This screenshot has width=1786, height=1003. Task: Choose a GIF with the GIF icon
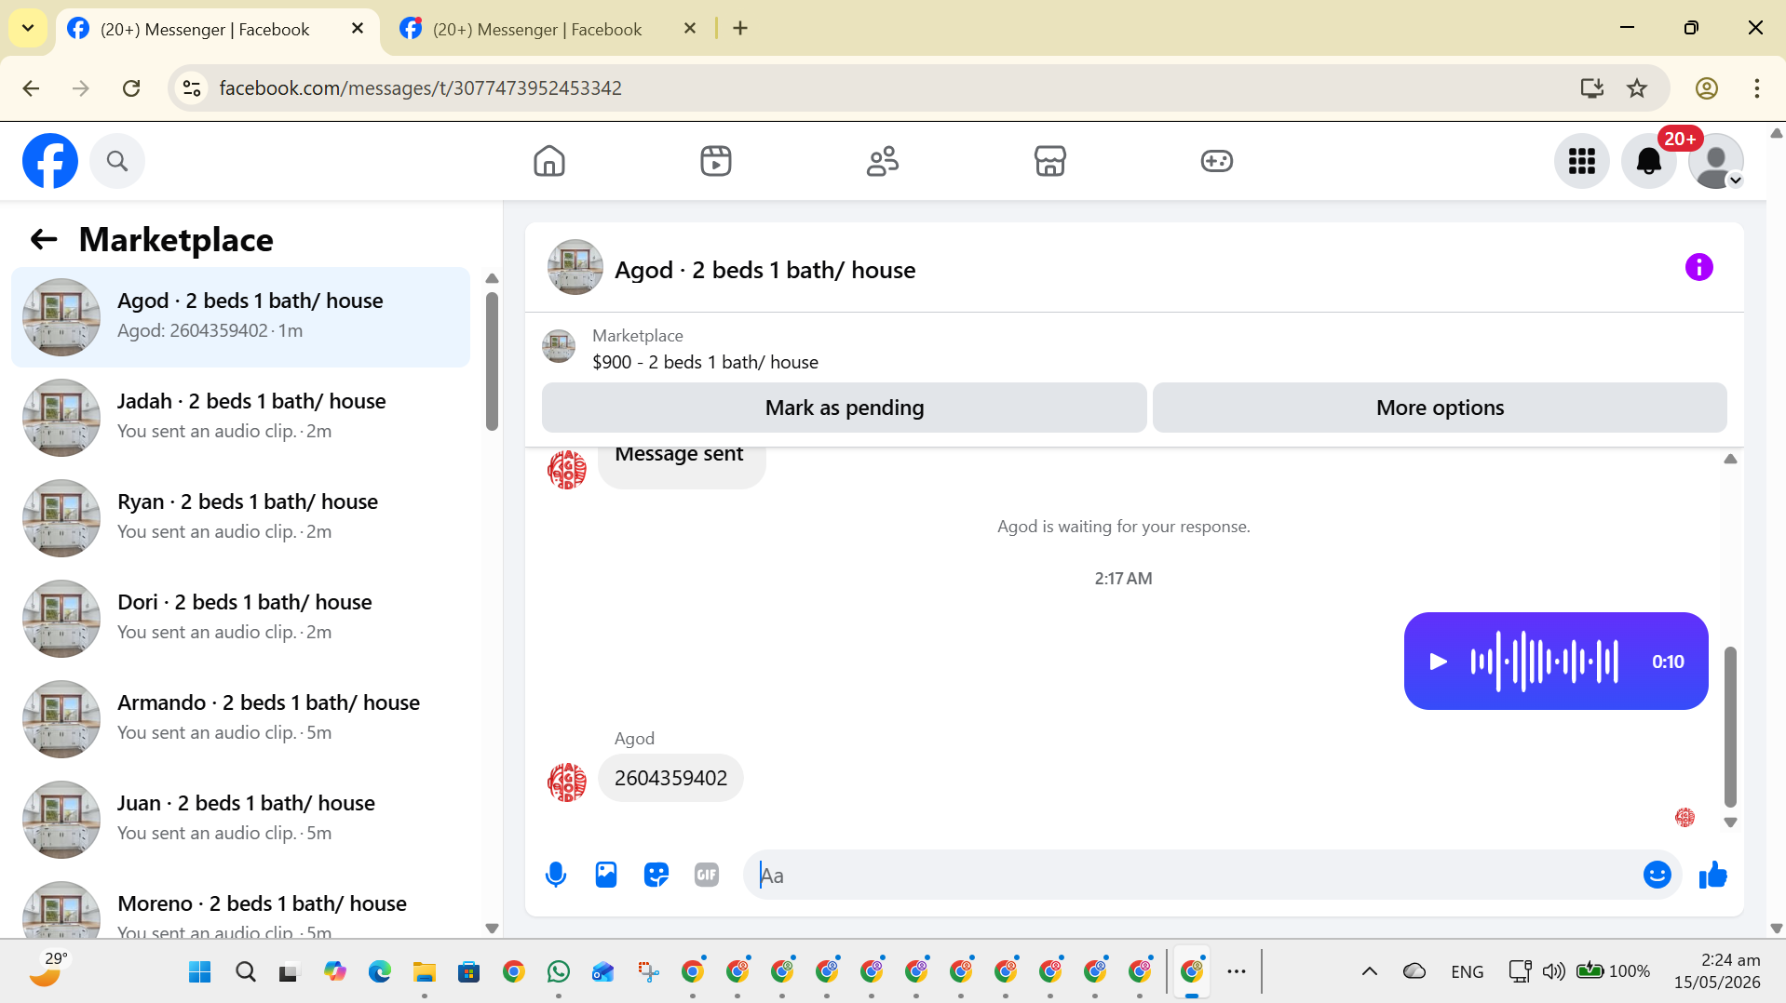tap(707, 875)
